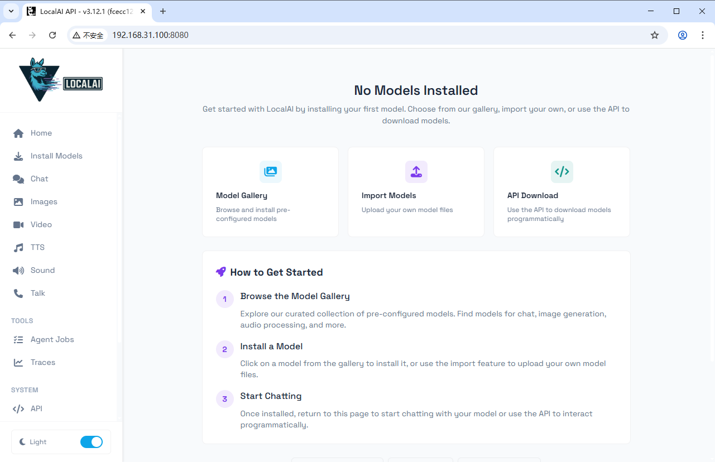Image resolution: width=715 pixels, height=462 pixels.
Task: Click the Home house icon
Action: 18,133
